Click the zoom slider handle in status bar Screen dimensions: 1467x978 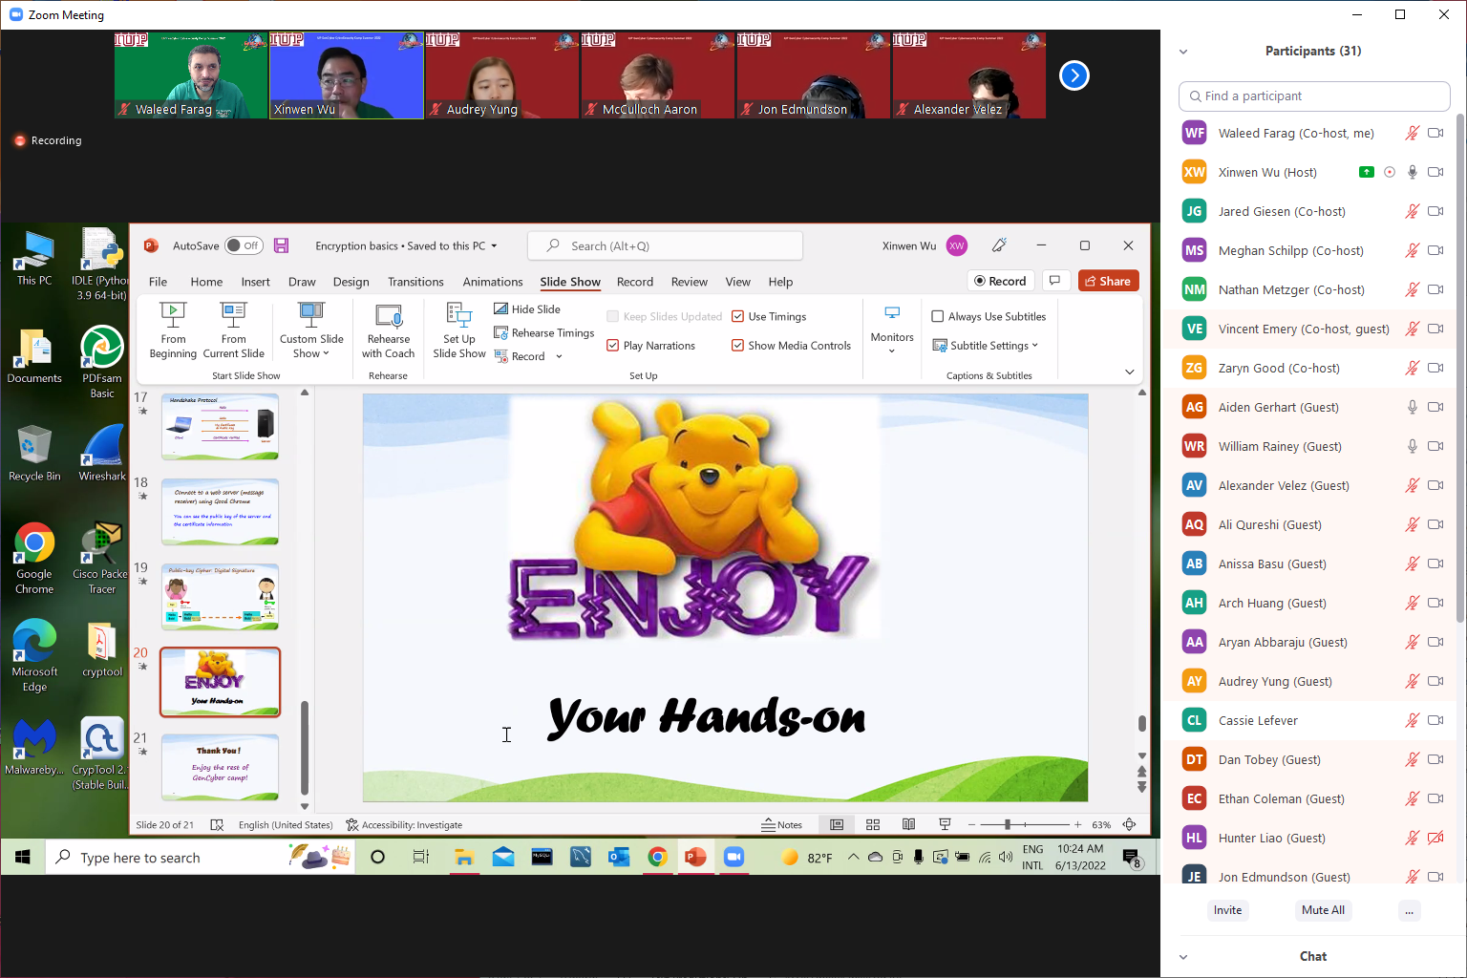(x=1008, y=824)
